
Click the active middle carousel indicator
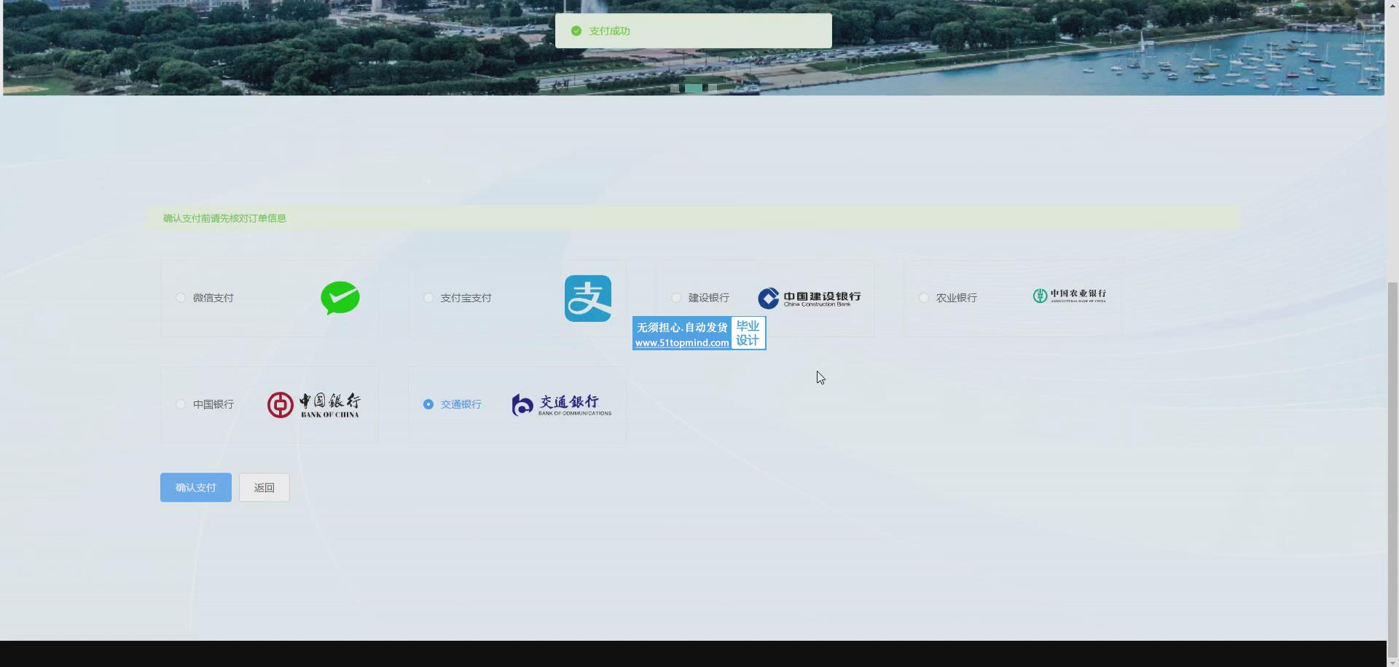[x=694, y=88]
